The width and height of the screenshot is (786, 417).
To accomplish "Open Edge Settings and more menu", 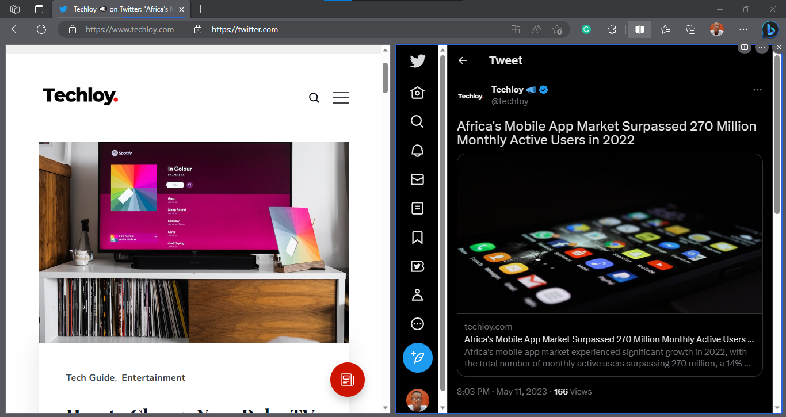I will click(743, 29).
